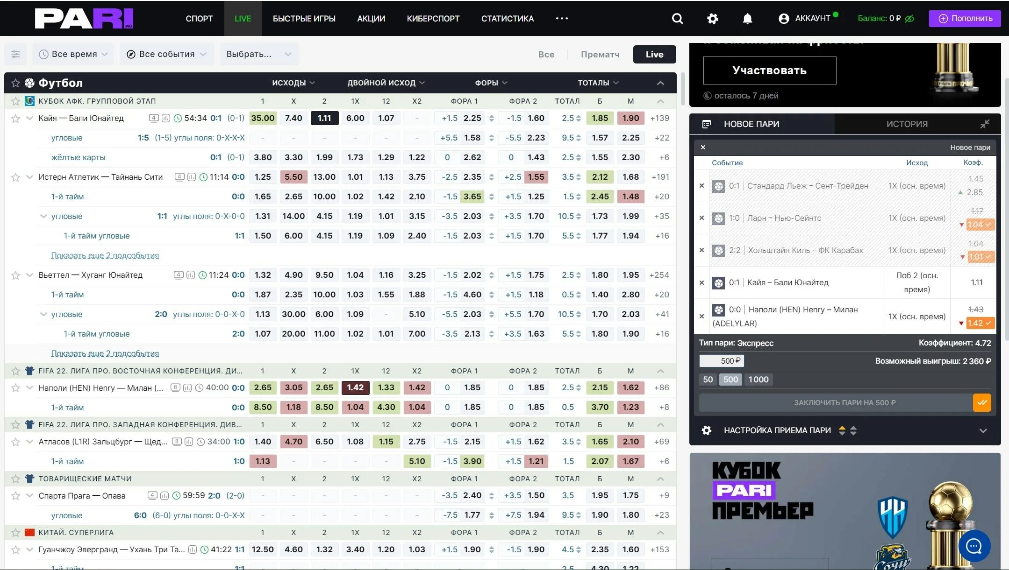This screenshot has height=570, width=1009.
Task: Click the 500 ₽ stake input field
Action: pos(721,361)
